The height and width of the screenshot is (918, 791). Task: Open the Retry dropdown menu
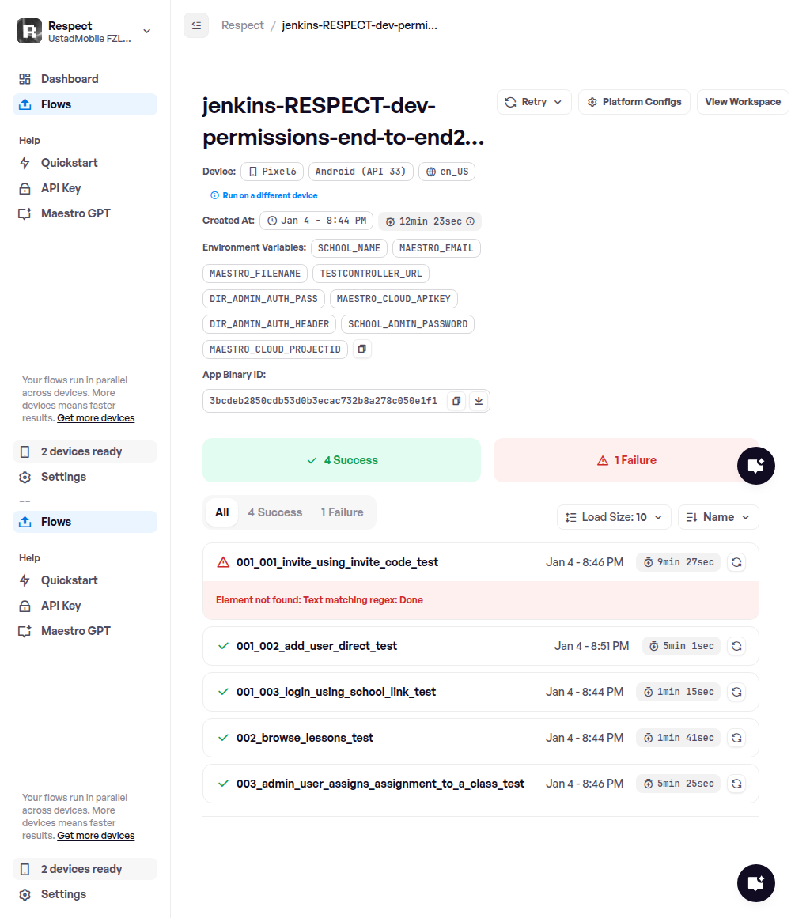[x=534, y=102]
